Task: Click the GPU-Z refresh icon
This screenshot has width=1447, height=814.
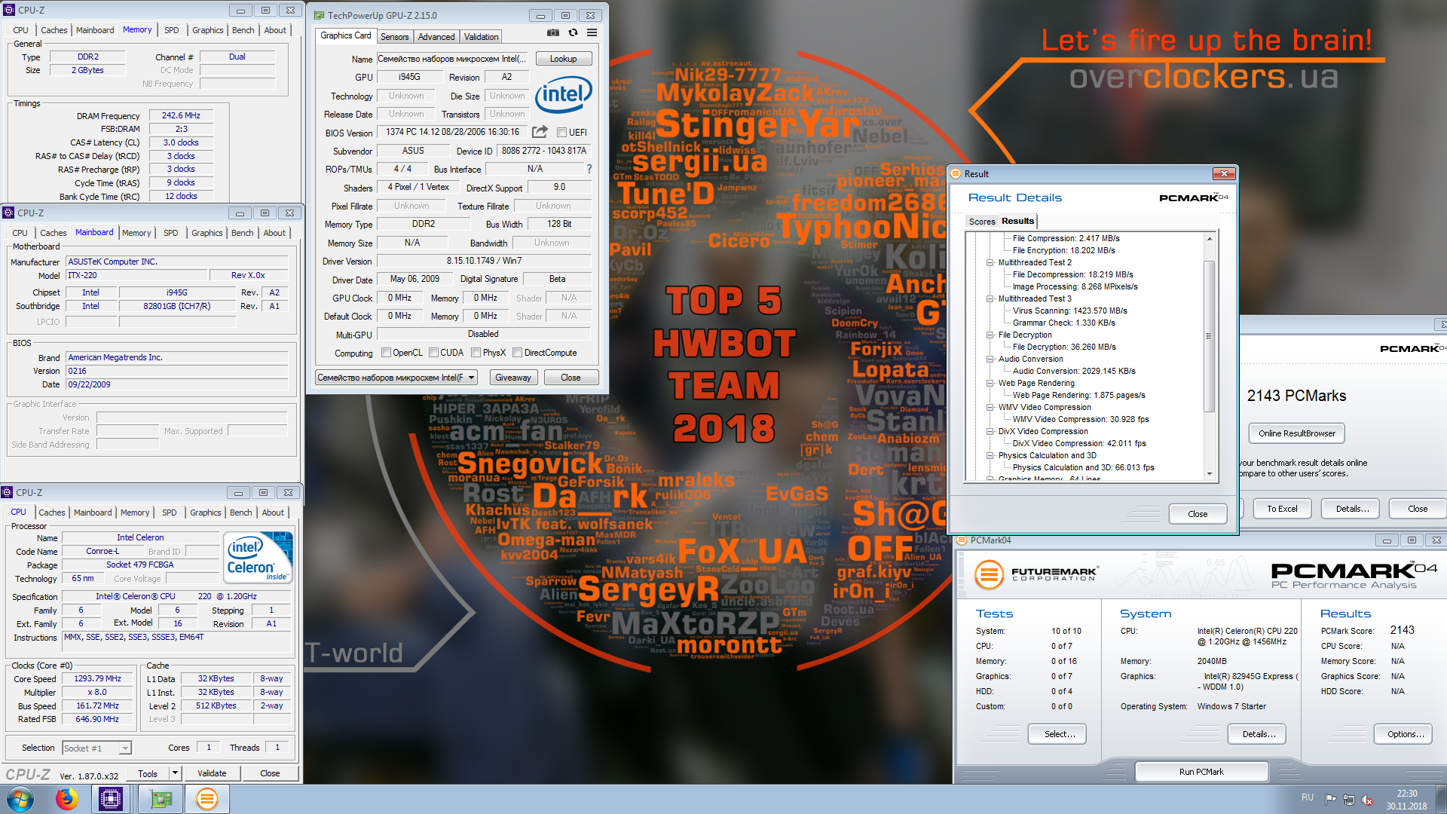Action: pos(573,33)
